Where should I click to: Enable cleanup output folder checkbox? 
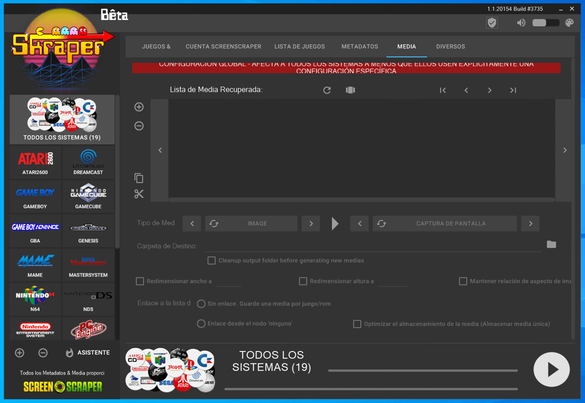click(x=211, y=261)
